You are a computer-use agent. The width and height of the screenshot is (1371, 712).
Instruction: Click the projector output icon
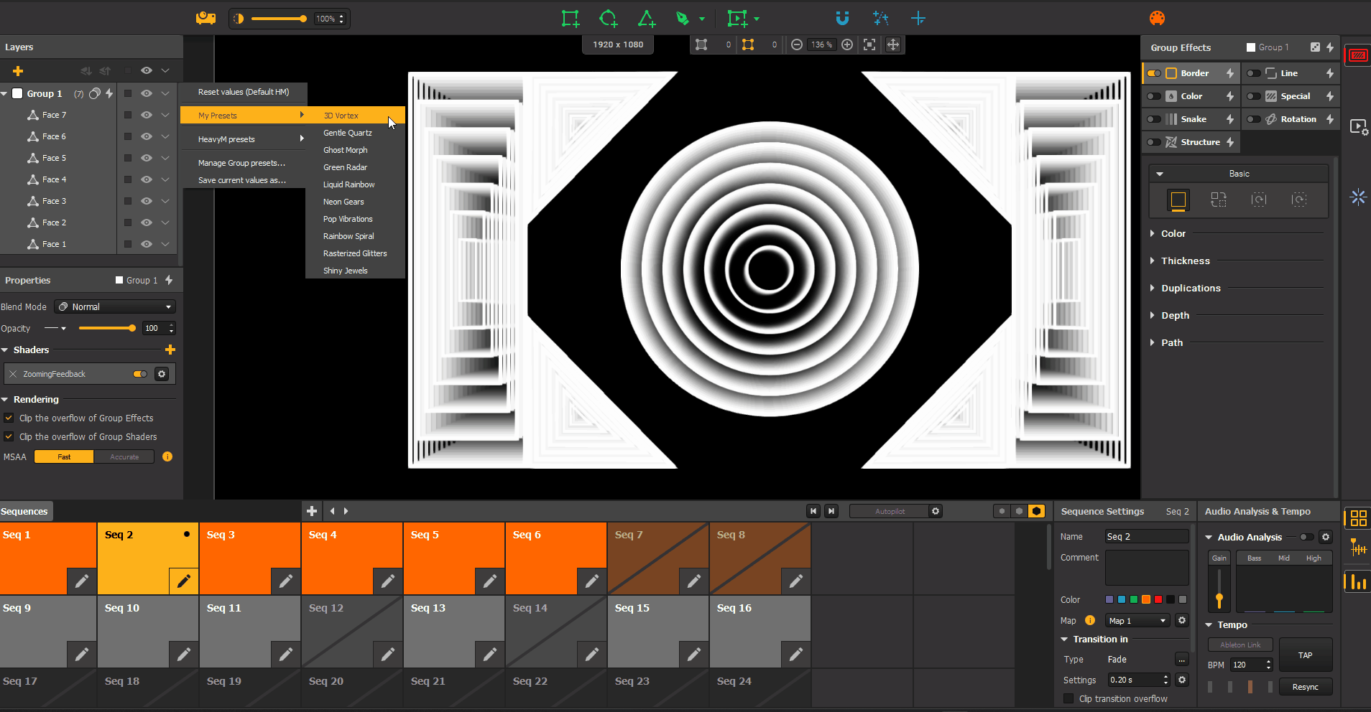[x=206, y=19]
